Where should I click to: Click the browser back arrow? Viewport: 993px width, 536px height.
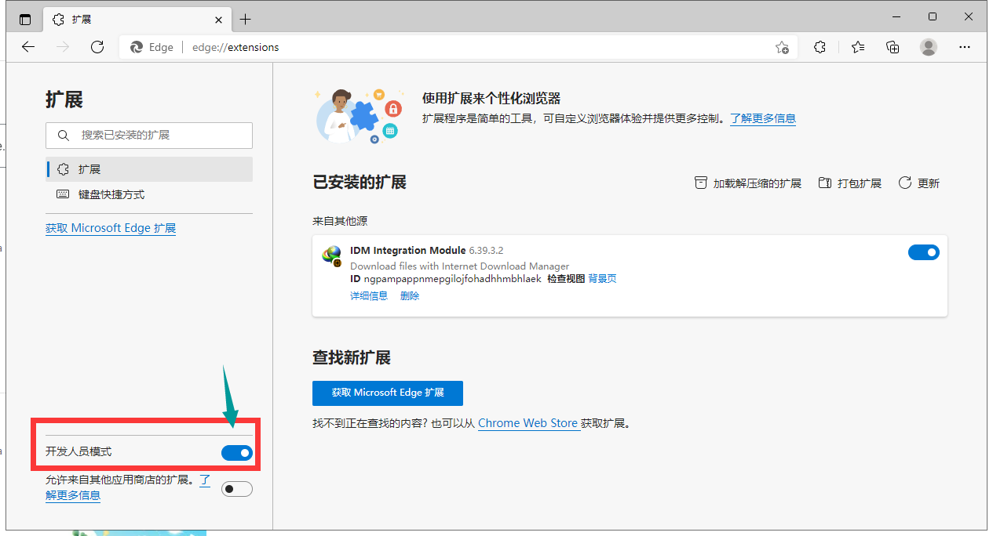pyautogui.click(x=28, y=47)
